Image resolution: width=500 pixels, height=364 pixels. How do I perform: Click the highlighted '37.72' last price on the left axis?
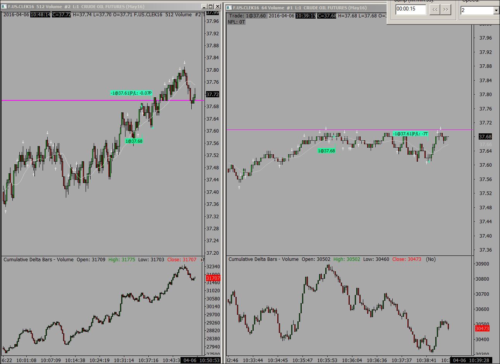[x=213, y=95]
